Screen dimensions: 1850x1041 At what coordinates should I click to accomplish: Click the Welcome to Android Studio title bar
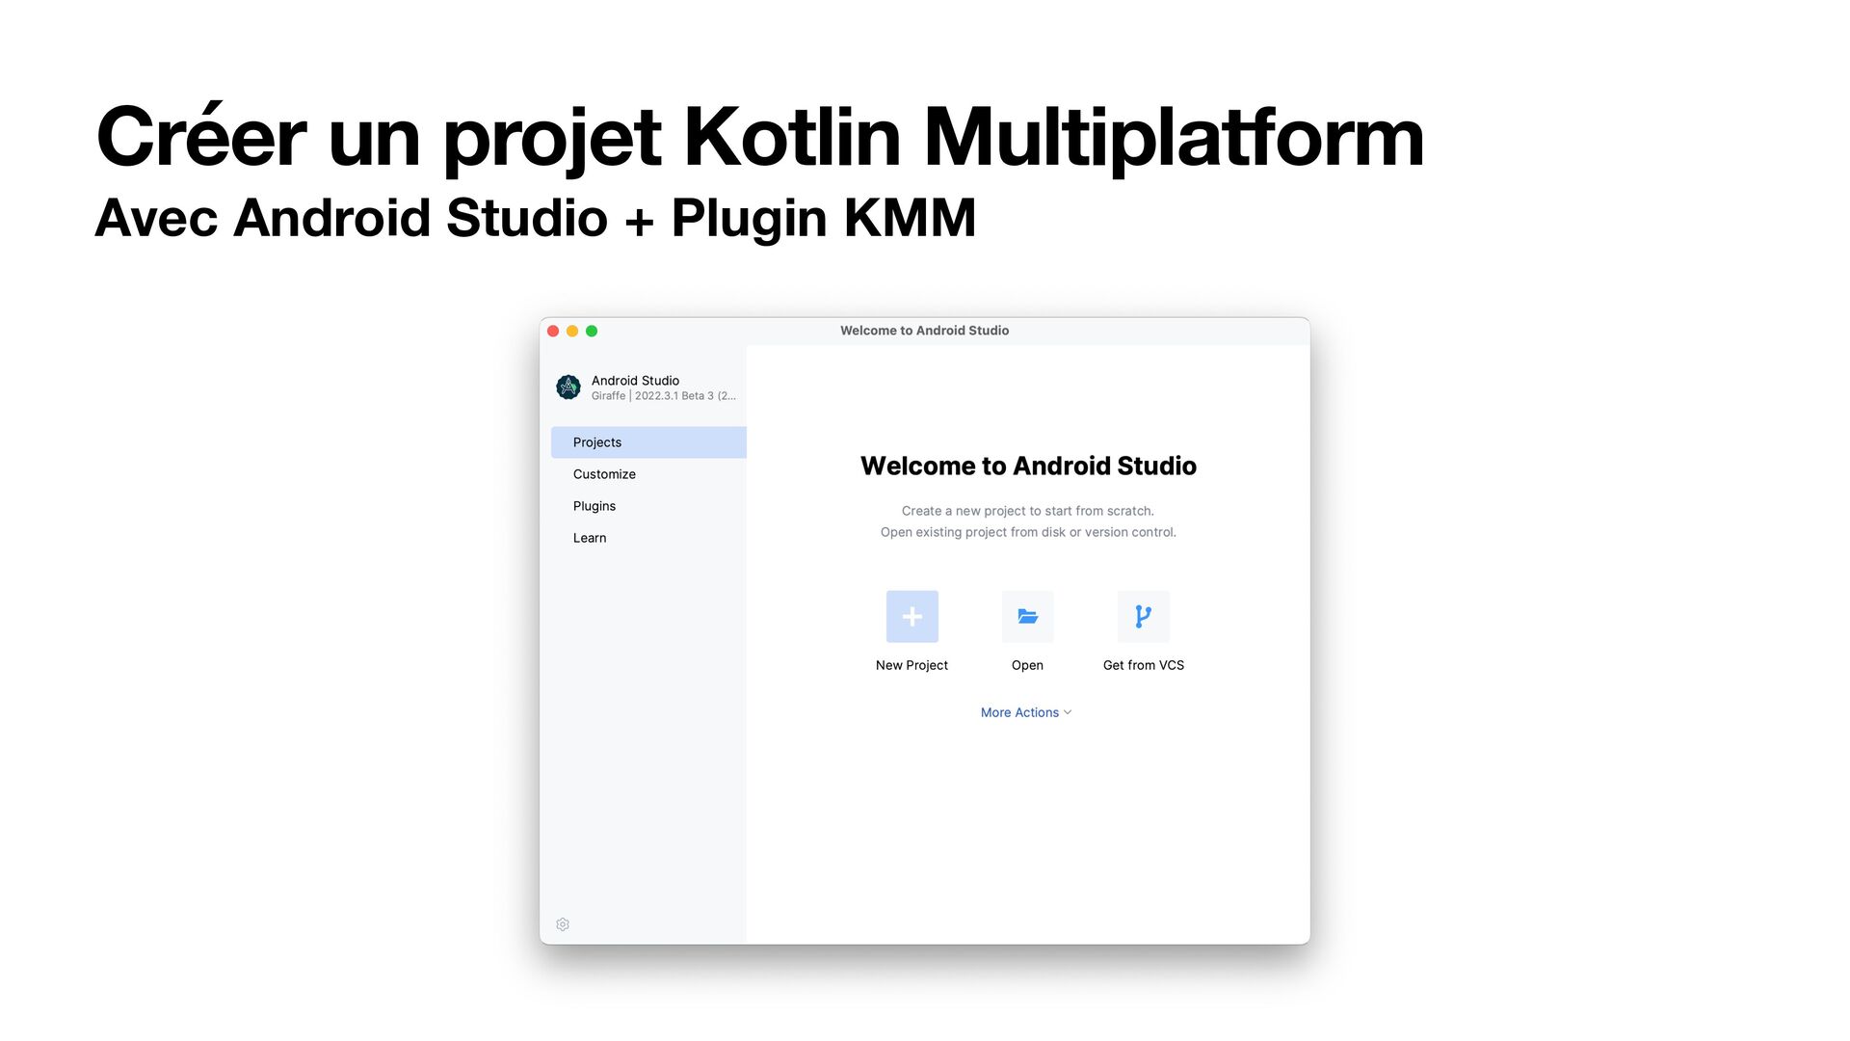924,331
